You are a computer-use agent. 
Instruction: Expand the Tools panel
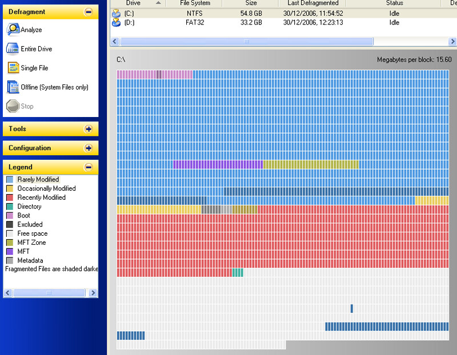click(88, 129)
